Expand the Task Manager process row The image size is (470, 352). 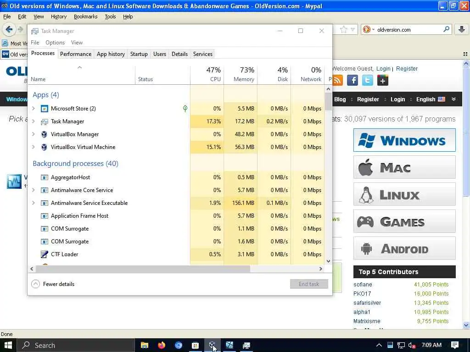click(x=34, y=121)
